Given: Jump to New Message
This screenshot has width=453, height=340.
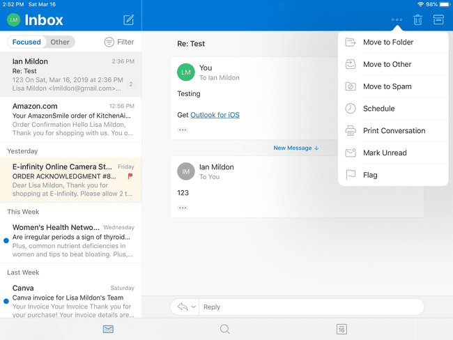Looking at the screenshot, I should [x=296, y=148].
